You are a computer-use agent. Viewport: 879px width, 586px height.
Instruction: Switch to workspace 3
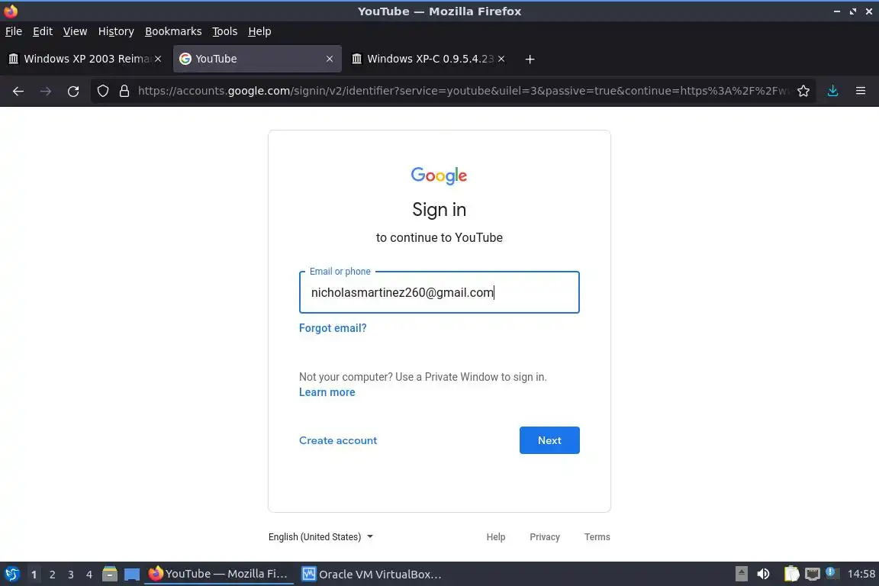coord(71,575)
